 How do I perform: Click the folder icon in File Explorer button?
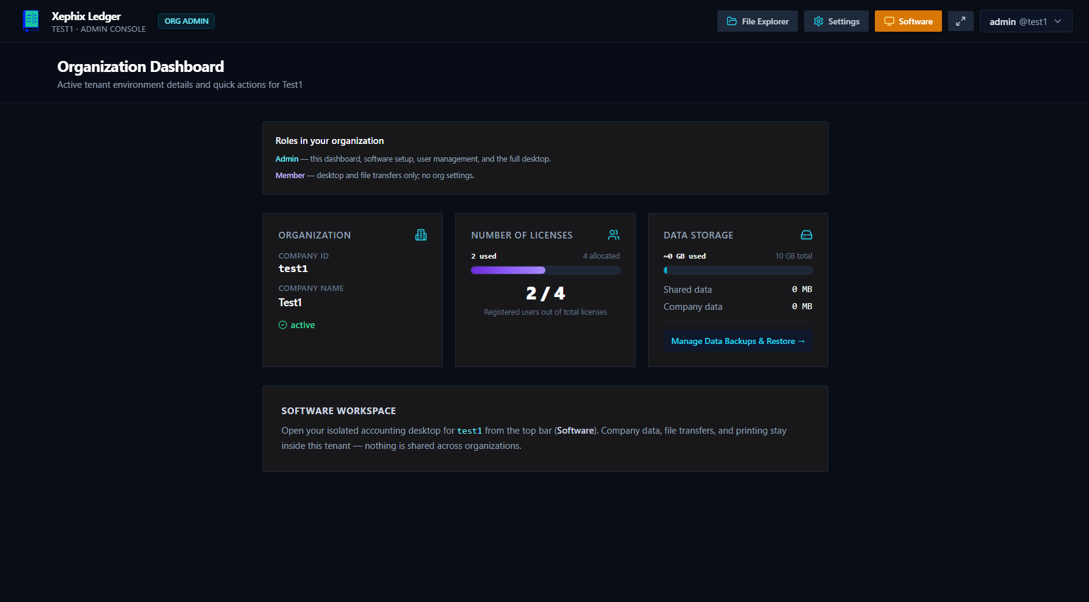click(x=731, y=21)
